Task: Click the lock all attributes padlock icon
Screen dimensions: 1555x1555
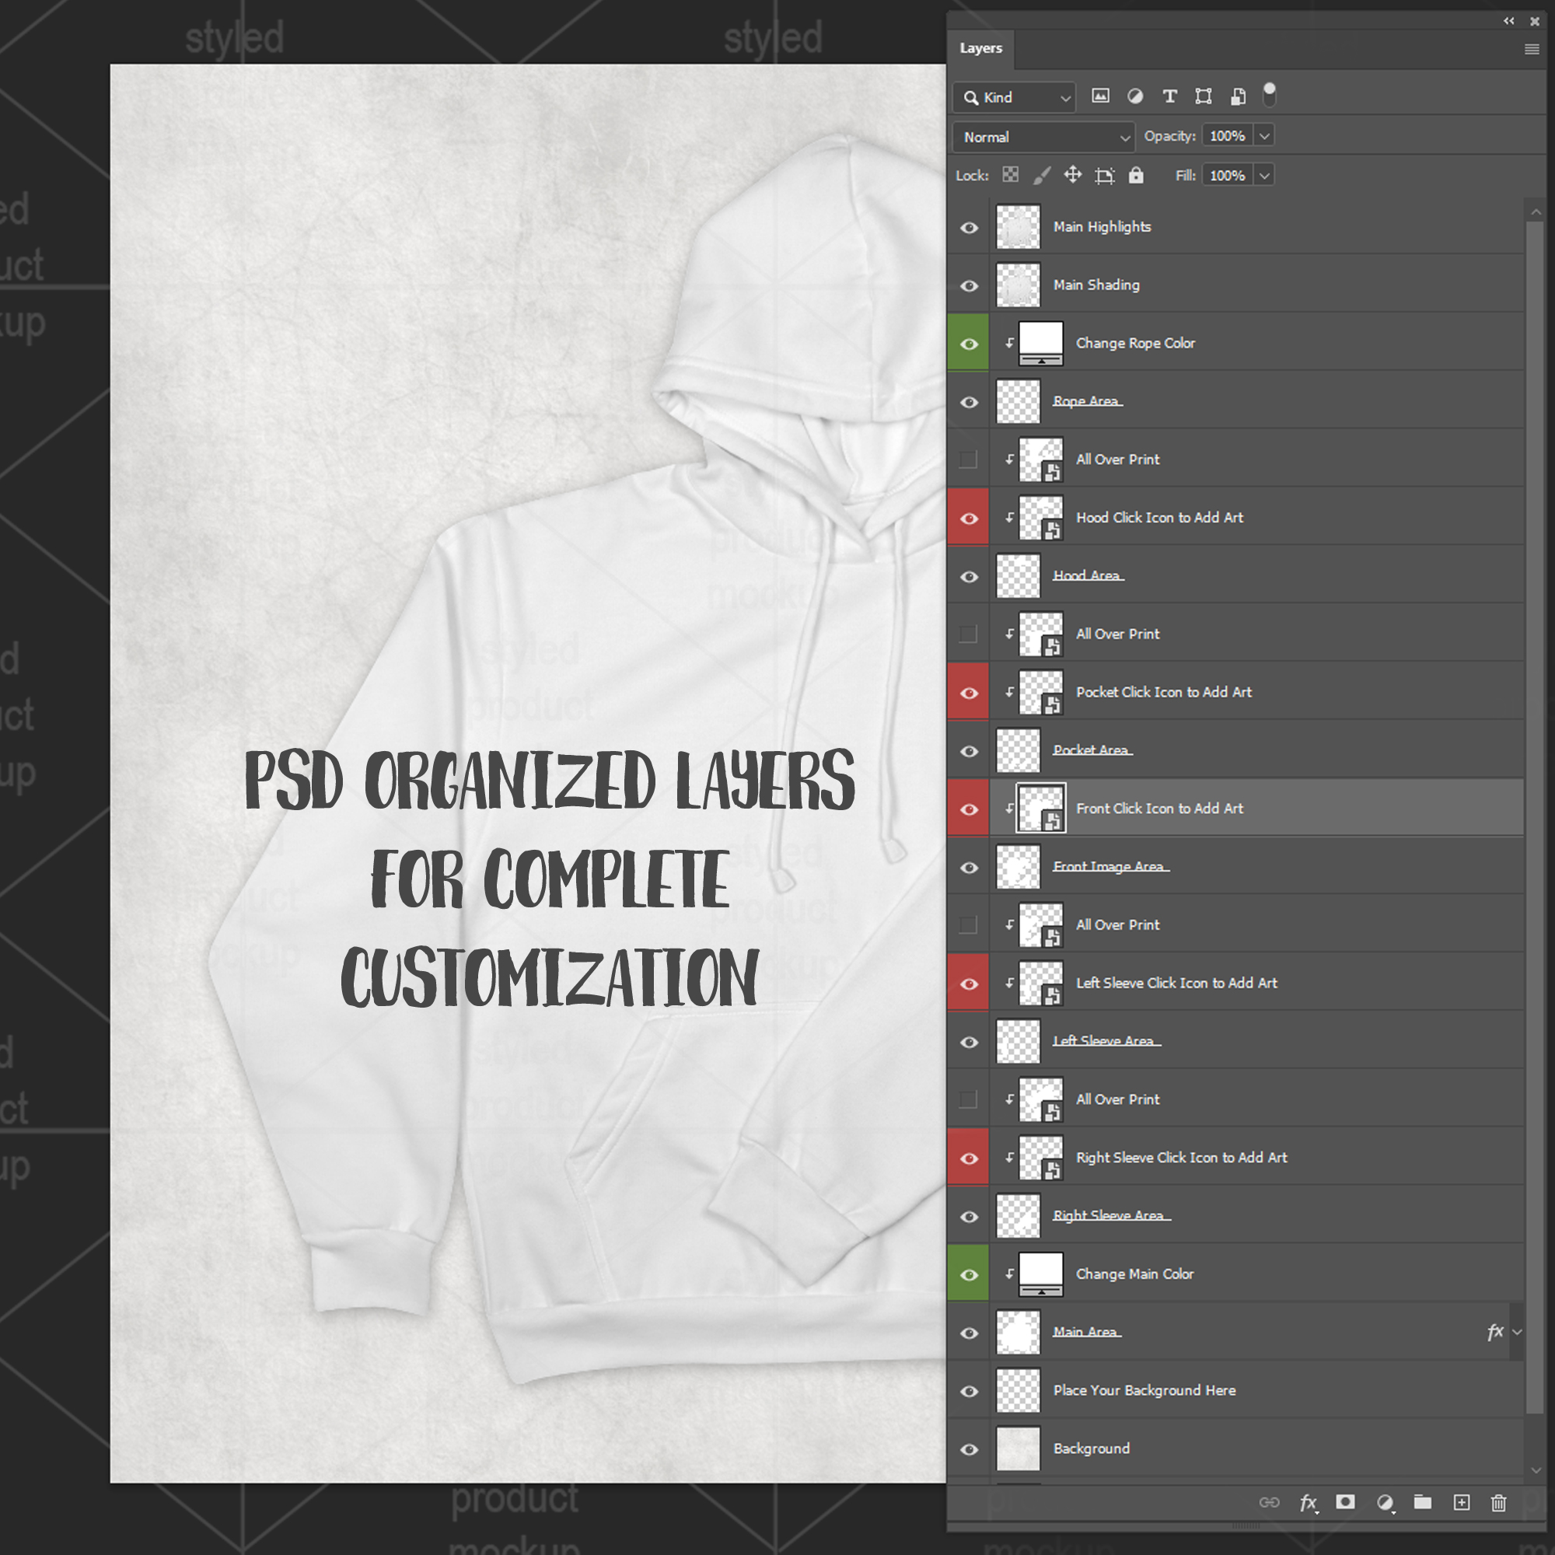Action: (1136, 176)
